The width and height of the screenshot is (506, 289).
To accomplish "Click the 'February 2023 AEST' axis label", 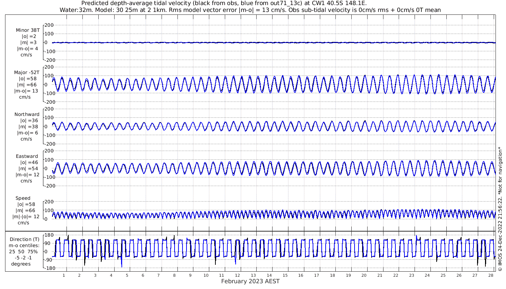I will (x=250, y=281).
